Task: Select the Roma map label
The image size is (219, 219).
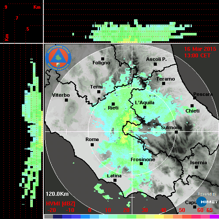Action: pos(92,139)
